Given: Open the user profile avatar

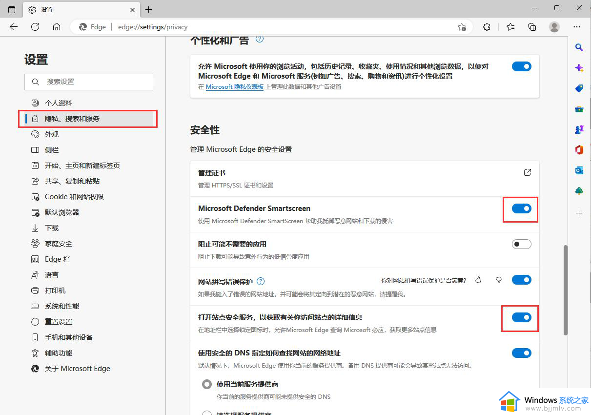Looking at the screenshot, I should pyautogui.click(x=554, y=27).
